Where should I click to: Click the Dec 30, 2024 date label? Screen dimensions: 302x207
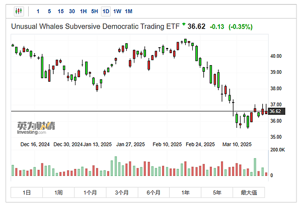pyautogui.click(x=68, y=144)
